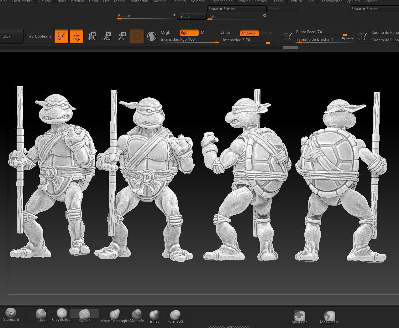
Task: Click the Dynamic brush size label
Action: [348, 38]
